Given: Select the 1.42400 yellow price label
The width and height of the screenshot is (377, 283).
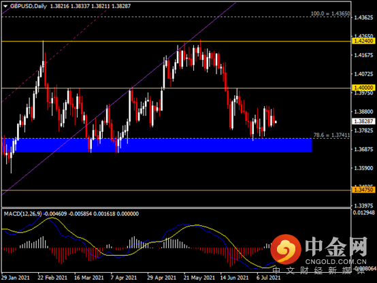Looking at the screenshot, I should pos(364,41).
